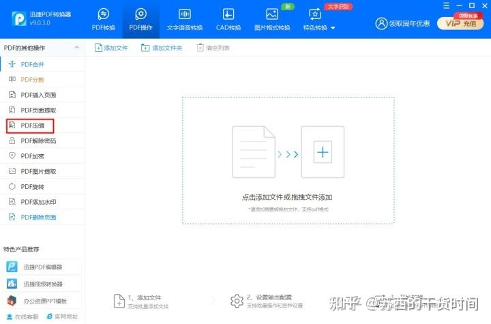Open 图片格式转换 image icon
Image resolution: width=491 pixels, height=324 pixels.
tap(272, 14)
